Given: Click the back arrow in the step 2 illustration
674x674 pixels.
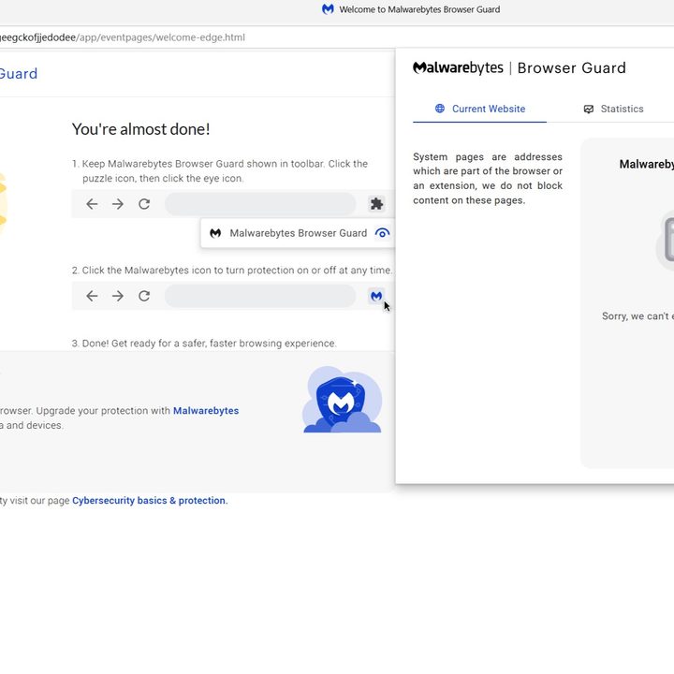Looking at the screenshot, I should click(x=92, y=296).
